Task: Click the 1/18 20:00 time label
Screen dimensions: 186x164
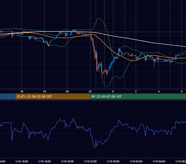Action: [x=67, y=161]
